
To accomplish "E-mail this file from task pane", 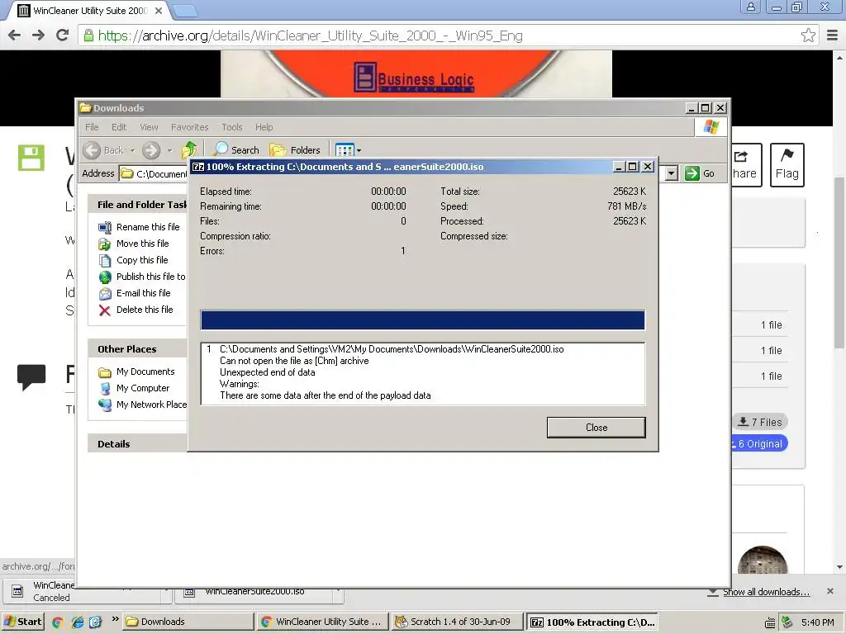I will pos(143,293).
